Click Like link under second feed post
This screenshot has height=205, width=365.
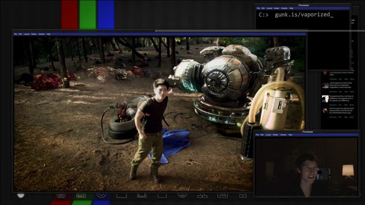[x=340, y=92]
